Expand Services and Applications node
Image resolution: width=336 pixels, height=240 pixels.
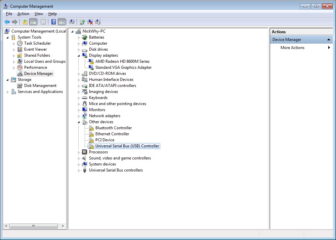(x=8, y=92)
